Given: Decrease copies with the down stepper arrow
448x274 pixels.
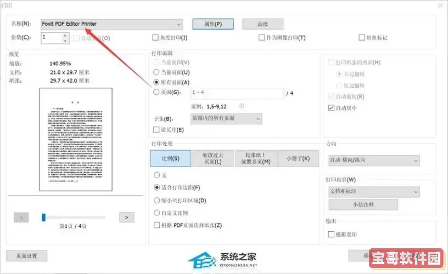Looking at the screenshot, I should coord(65,41).
